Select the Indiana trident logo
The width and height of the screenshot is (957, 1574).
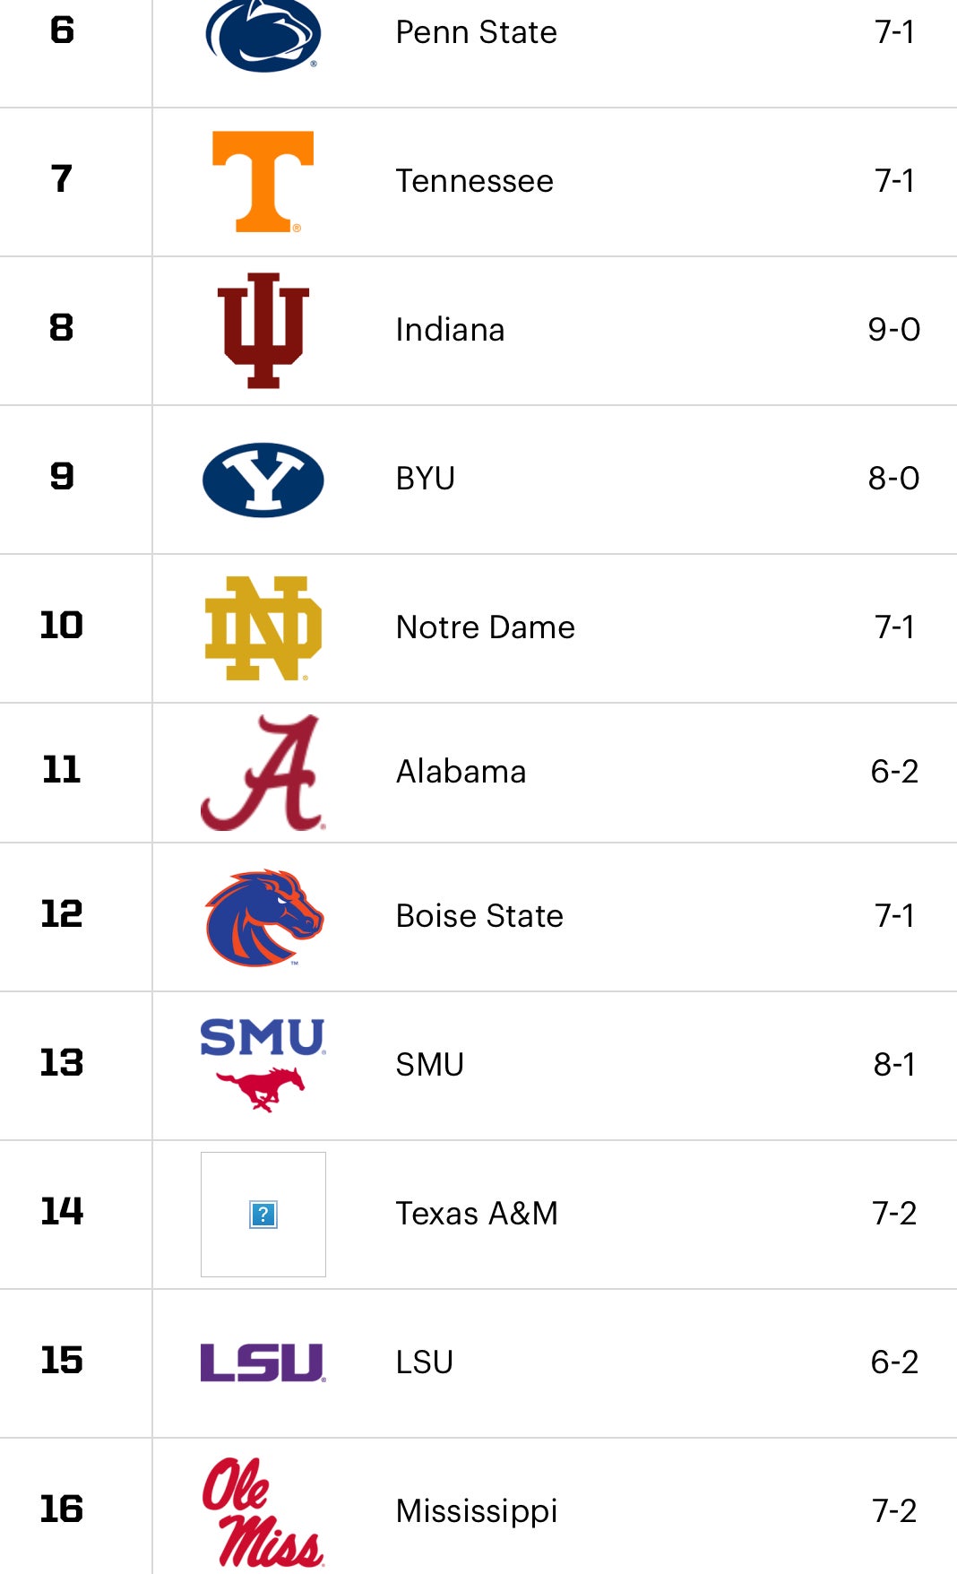(263, 330)
